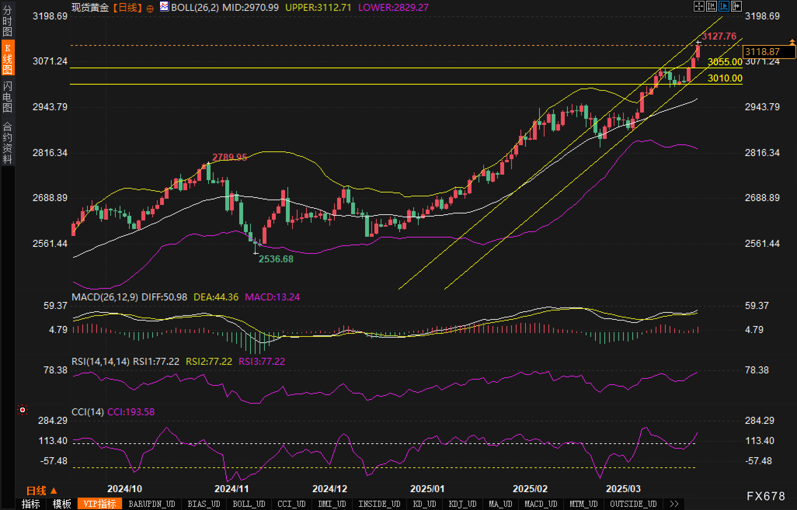Click the BOLL indicator chart icon
The height and width of the screenshot is (510, 797).
tap(164, 7)
